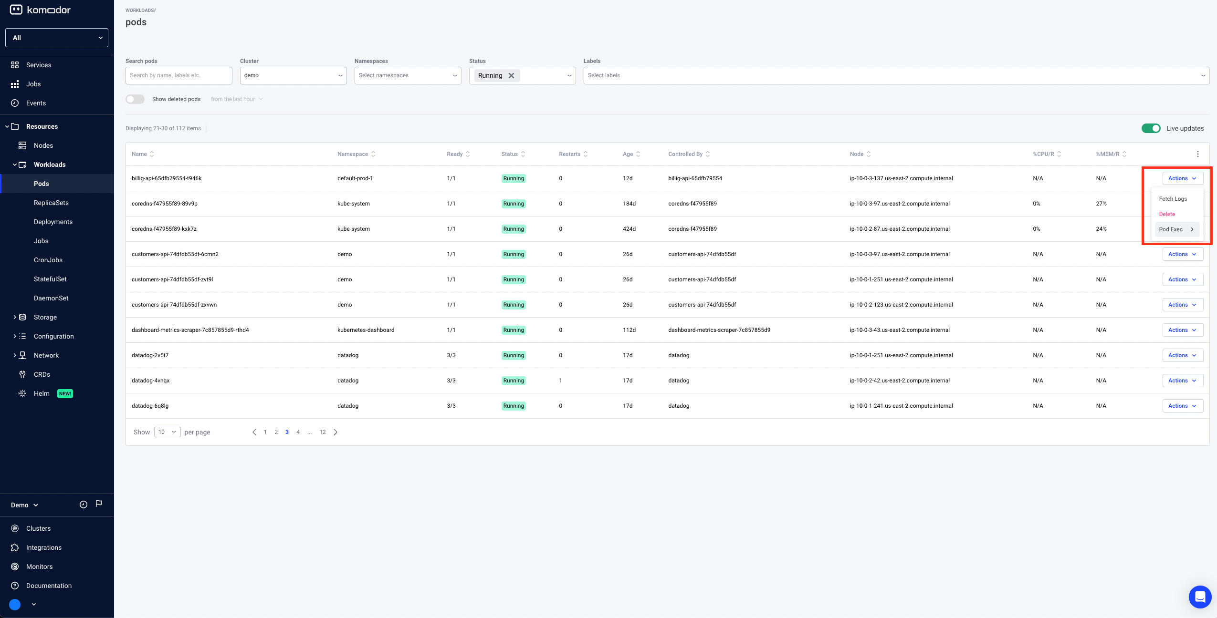Turn off Live updates toggle
This screenshot has width=1217, height=618.
1151,128
